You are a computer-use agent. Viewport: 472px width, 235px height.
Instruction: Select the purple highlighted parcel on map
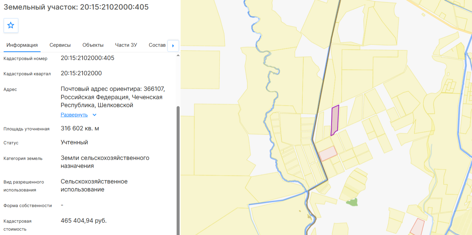(335, 120)
